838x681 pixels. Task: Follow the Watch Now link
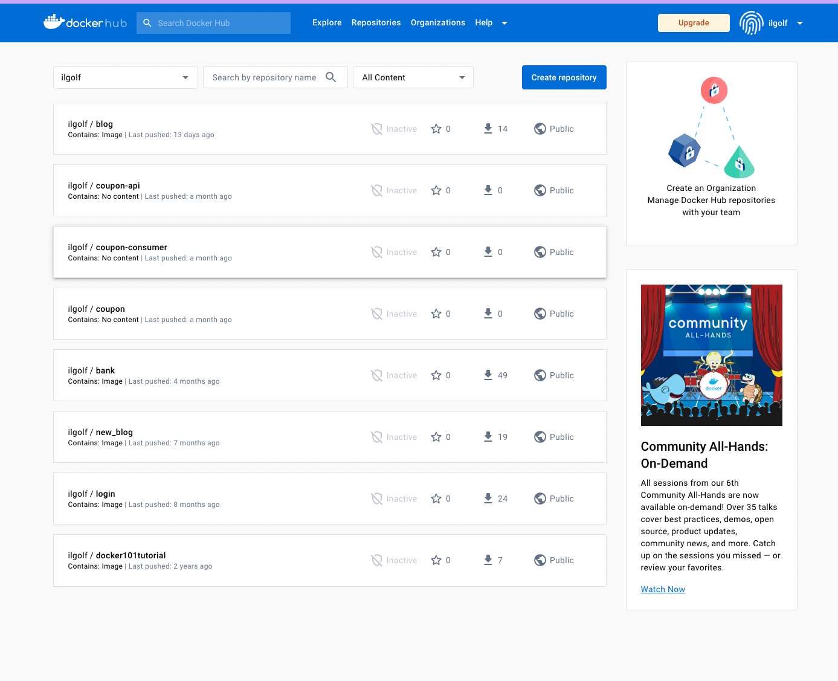(x=663, y=589)
